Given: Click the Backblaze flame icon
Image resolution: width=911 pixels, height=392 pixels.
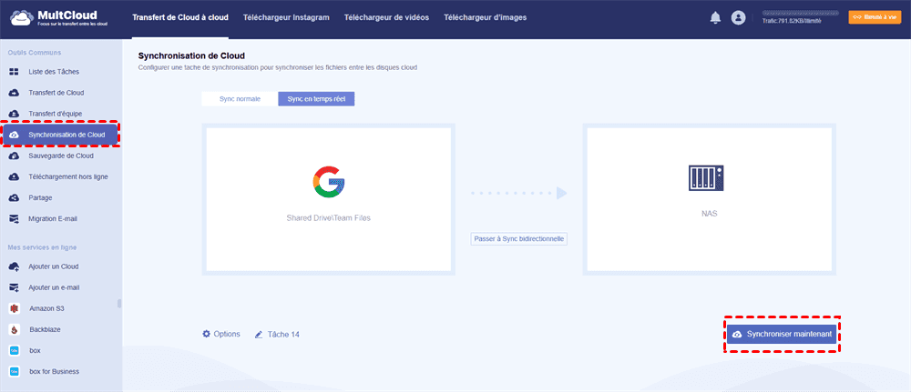Looking at the screenshot, I should pyautogui.click(x=15, y=329).
